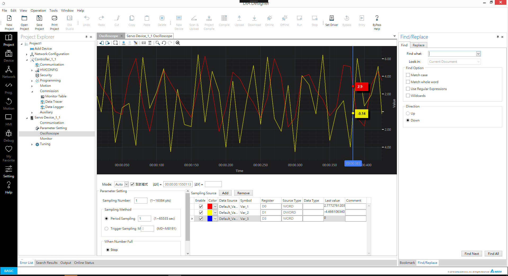
Task: Click the blue color swatch for Var_3
Action: [x=210, y=219]
